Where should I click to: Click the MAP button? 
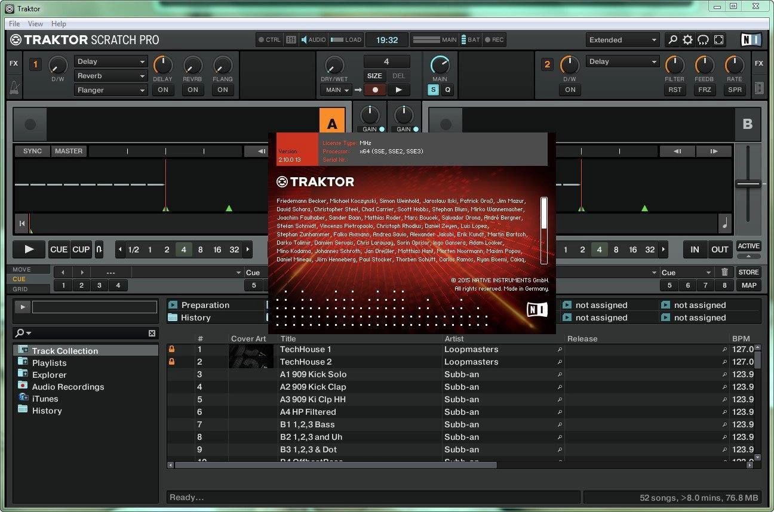(748, 285)
